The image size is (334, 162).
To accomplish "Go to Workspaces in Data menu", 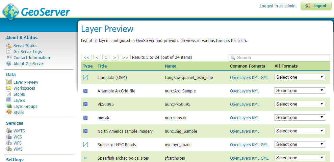I will 24,88.
